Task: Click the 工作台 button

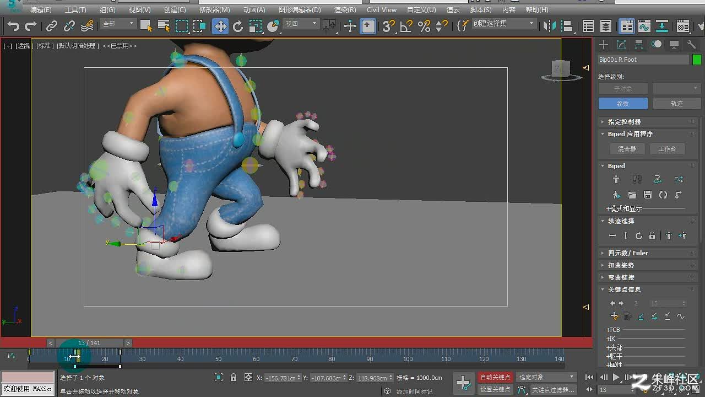Action: 667,149
